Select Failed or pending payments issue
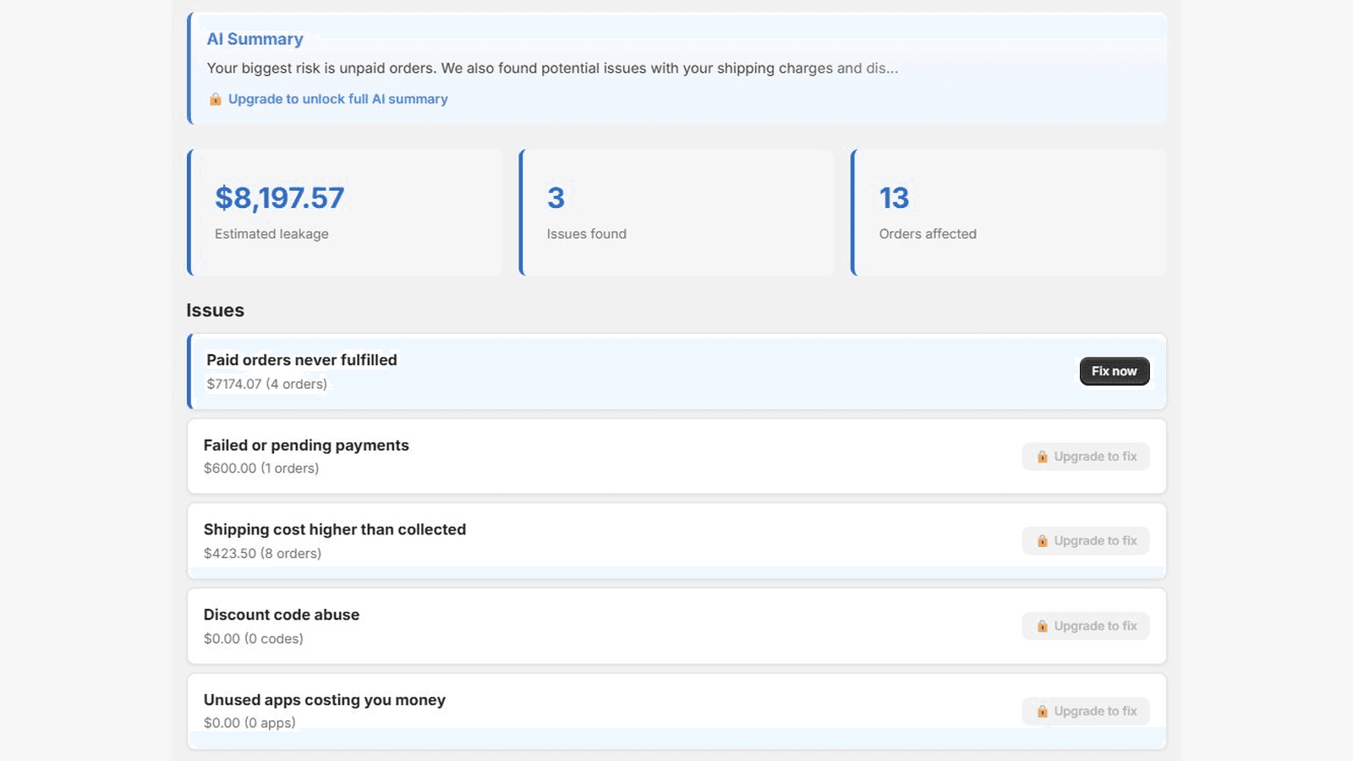The image size is (1353, 761). 676,457
